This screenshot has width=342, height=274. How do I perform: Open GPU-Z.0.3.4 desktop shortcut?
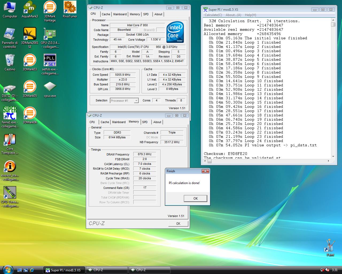(x=50, y=38)
